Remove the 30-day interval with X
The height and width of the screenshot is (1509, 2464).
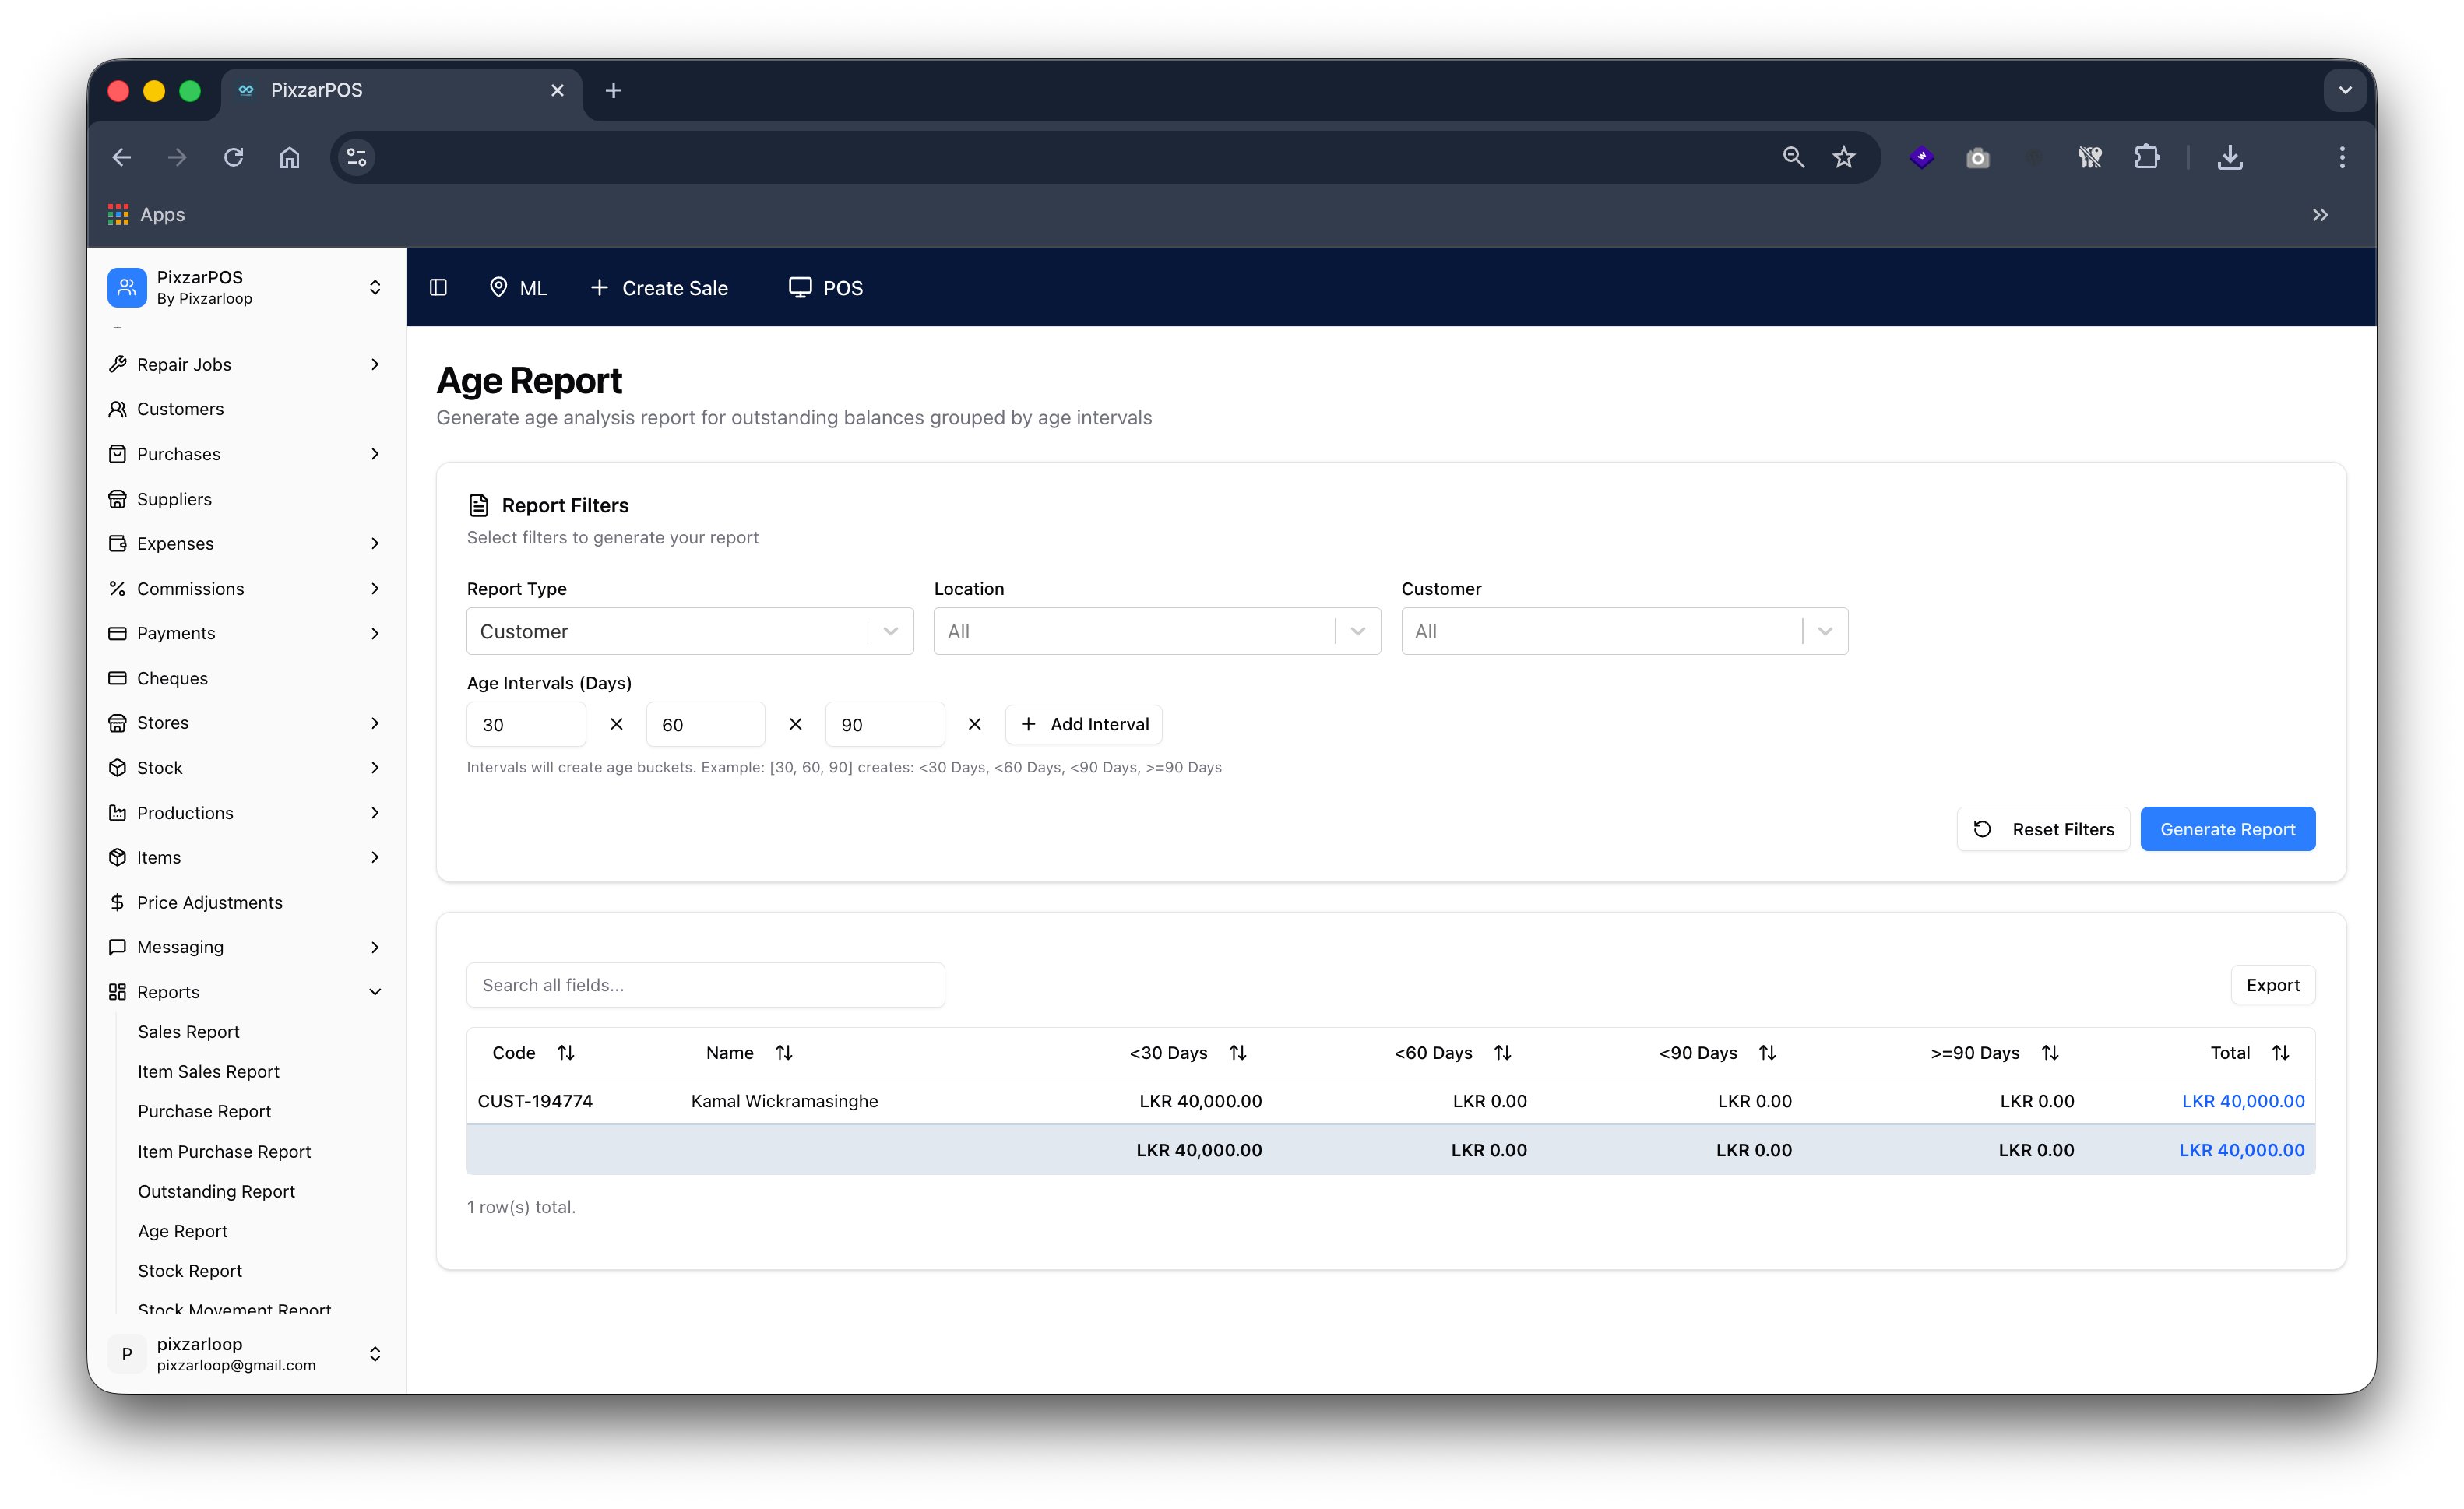pyautogui.click(x=616, y=724)
